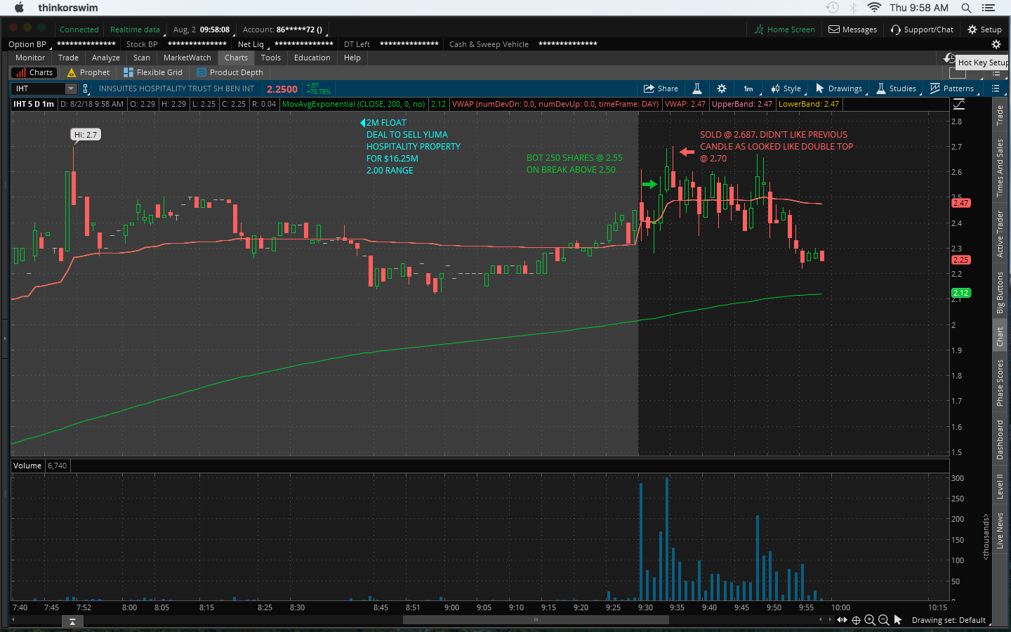Open the Setup menu

[x=984, y=29]
